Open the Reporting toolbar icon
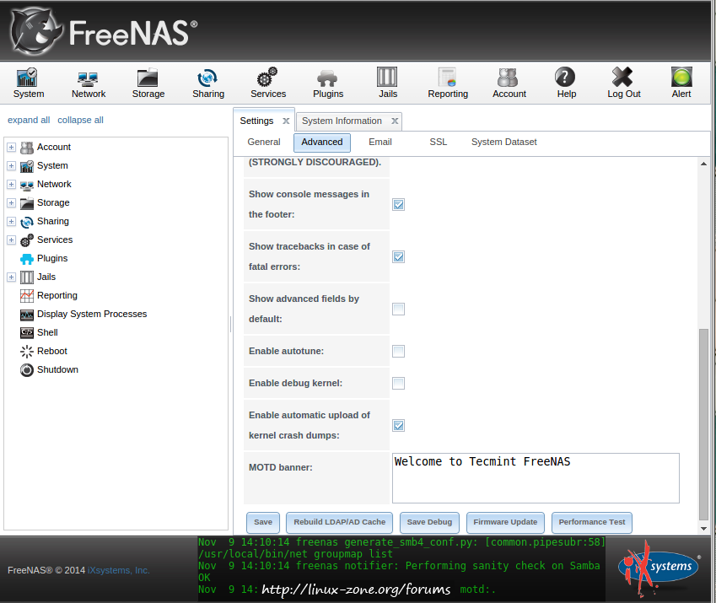The height and width of the screenshot is (603, 716). click(x=448, y=83)
